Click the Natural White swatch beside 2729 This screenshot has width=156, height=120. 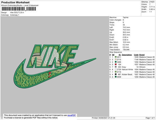click(x=116, y=69)
